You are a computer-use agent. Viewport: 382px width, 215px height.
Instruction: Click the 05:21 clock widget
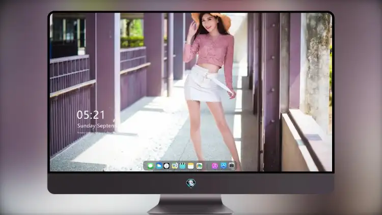(x=91, y=115)
